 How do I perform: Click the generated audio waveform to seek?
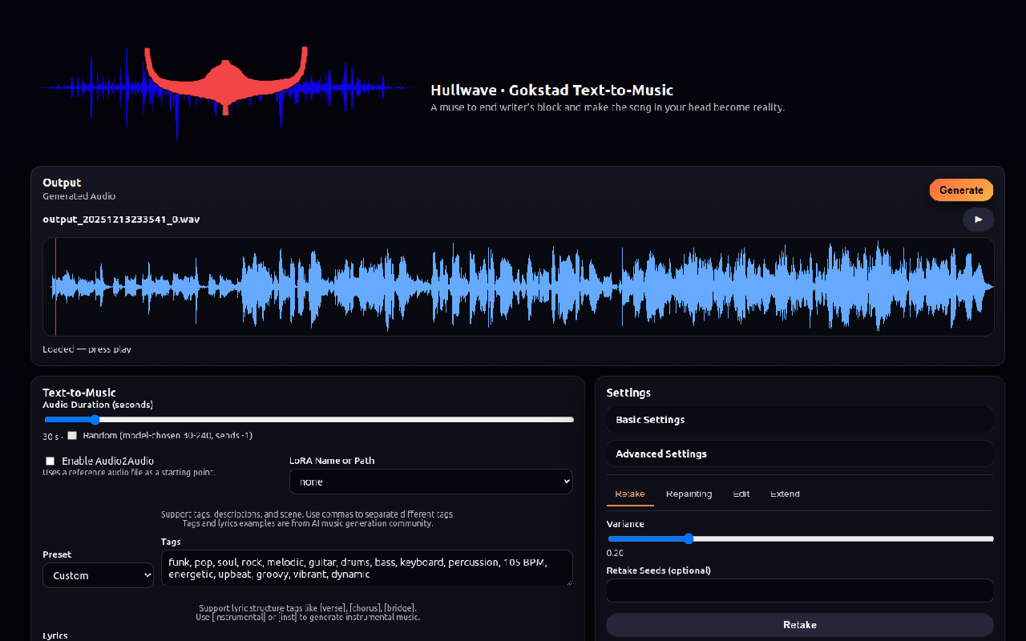[518, 287]
